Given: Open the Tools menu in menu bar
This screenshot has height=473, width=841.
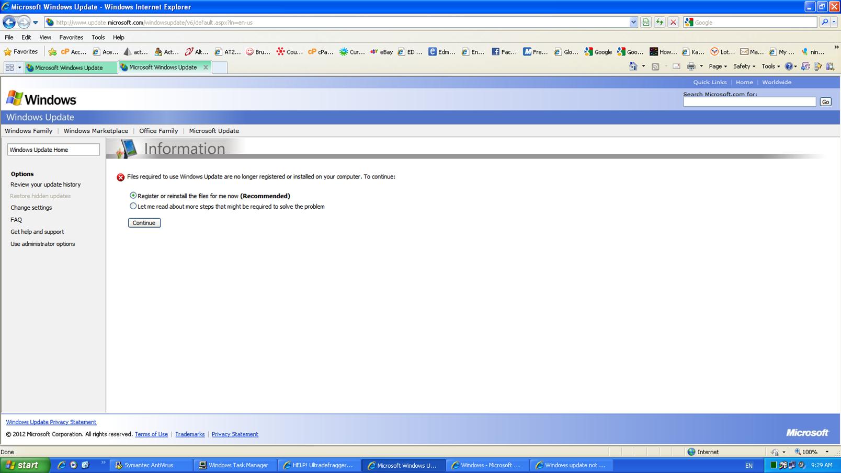Looking at the screenshot, I should coord(98,37).
